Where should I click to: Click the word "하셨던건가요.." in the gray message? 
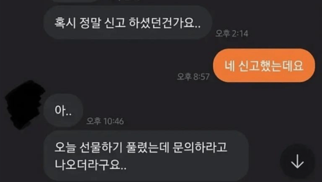pyautogui.click(x=165, y=23)
